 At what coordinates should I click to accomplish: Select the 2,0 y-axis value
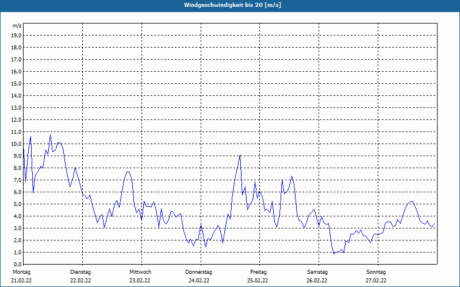click(18, 240)
